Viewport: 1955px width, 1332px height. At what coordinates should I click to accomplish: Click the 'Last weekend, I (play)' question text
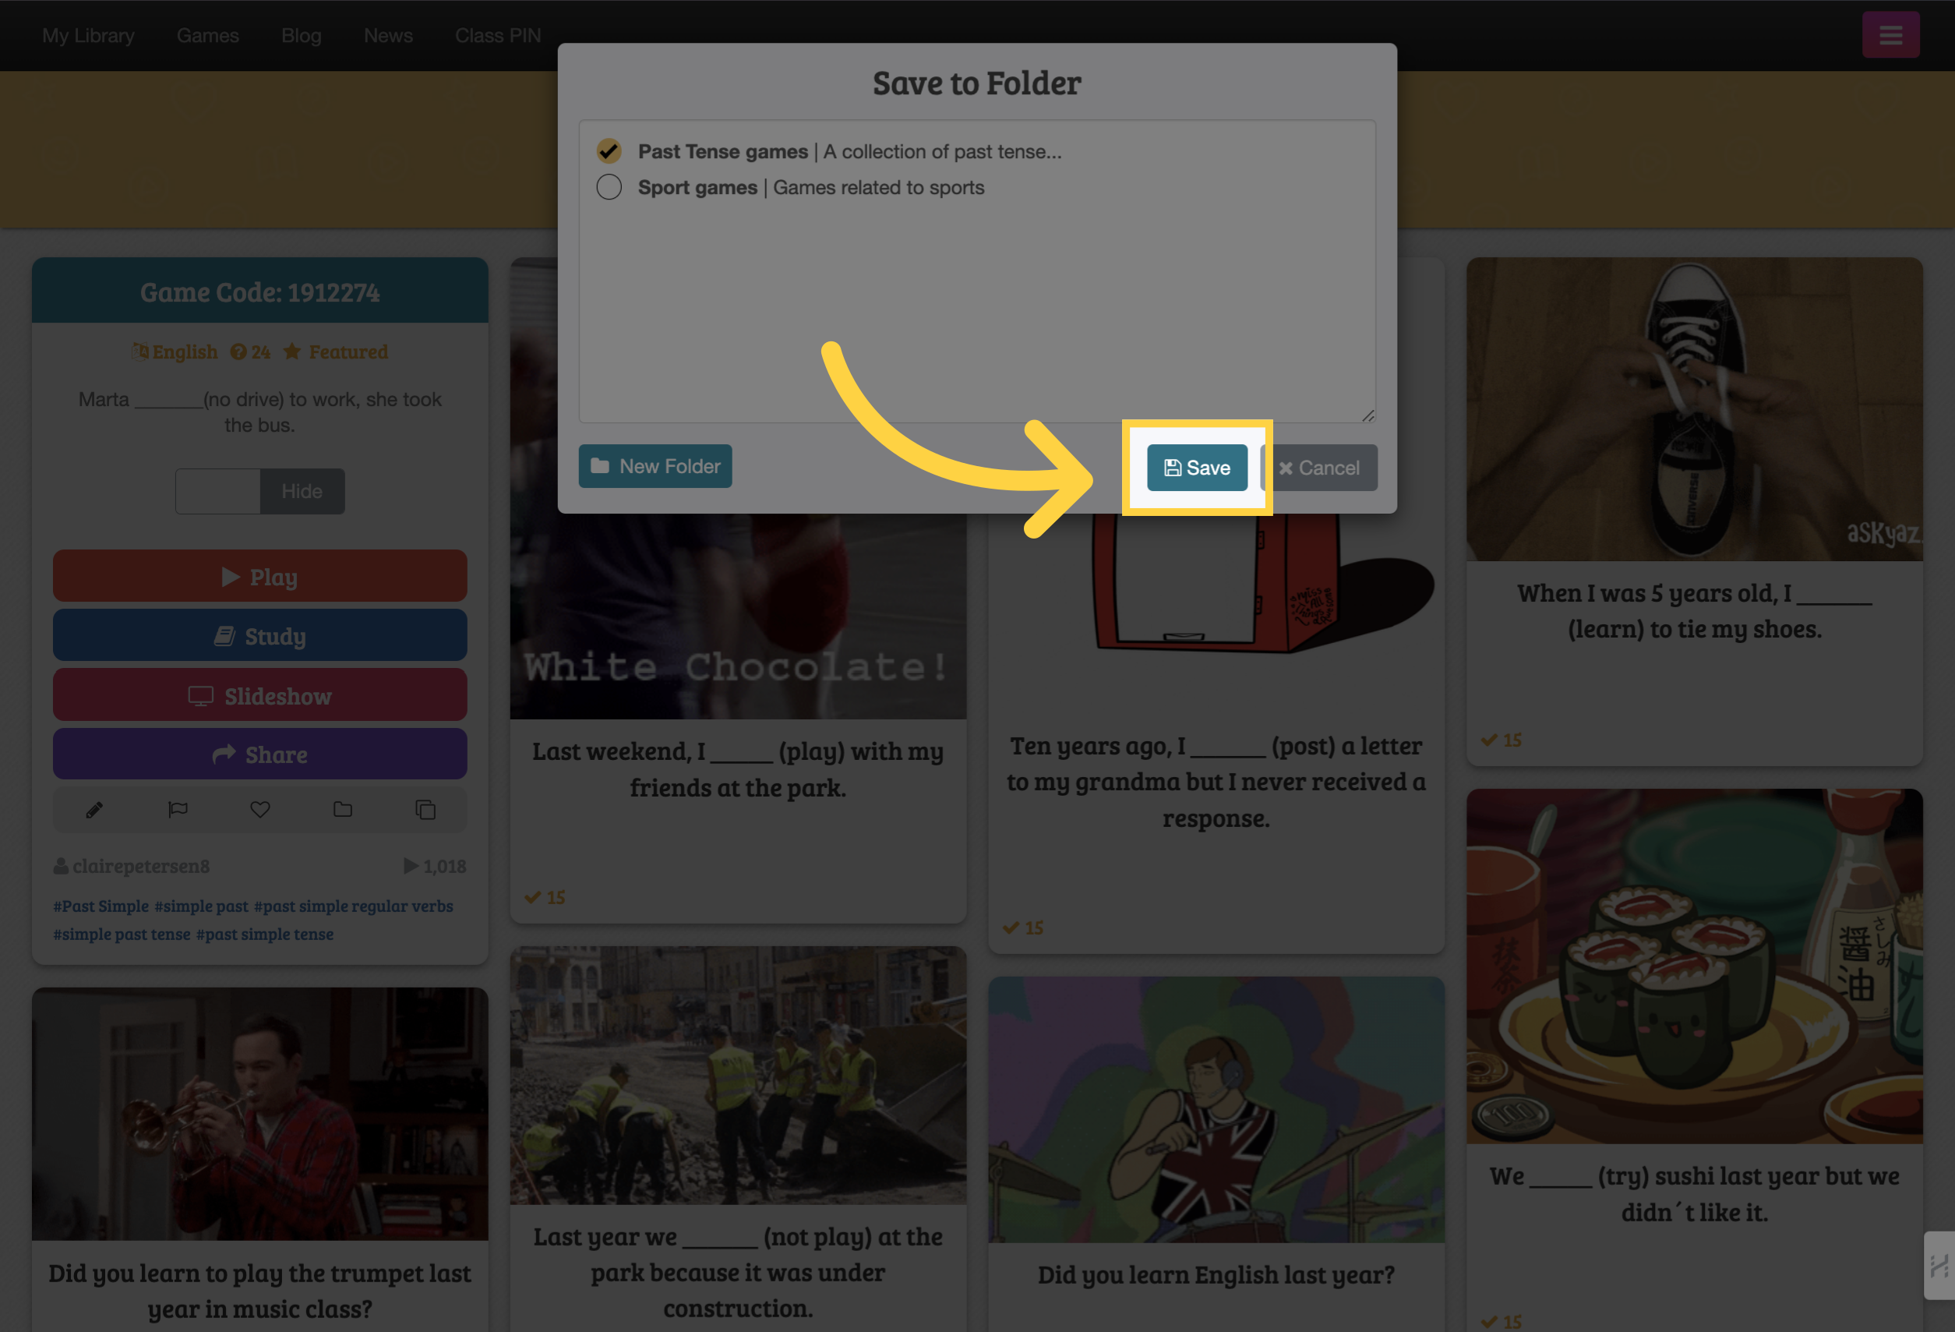tap(738, 769)
